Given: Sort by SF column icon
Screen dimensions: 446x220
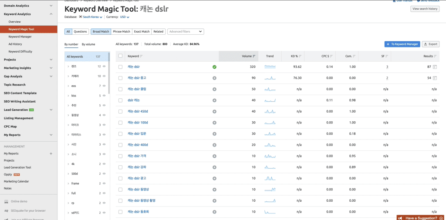Looking at the screenshot, I should pos(387,56).
